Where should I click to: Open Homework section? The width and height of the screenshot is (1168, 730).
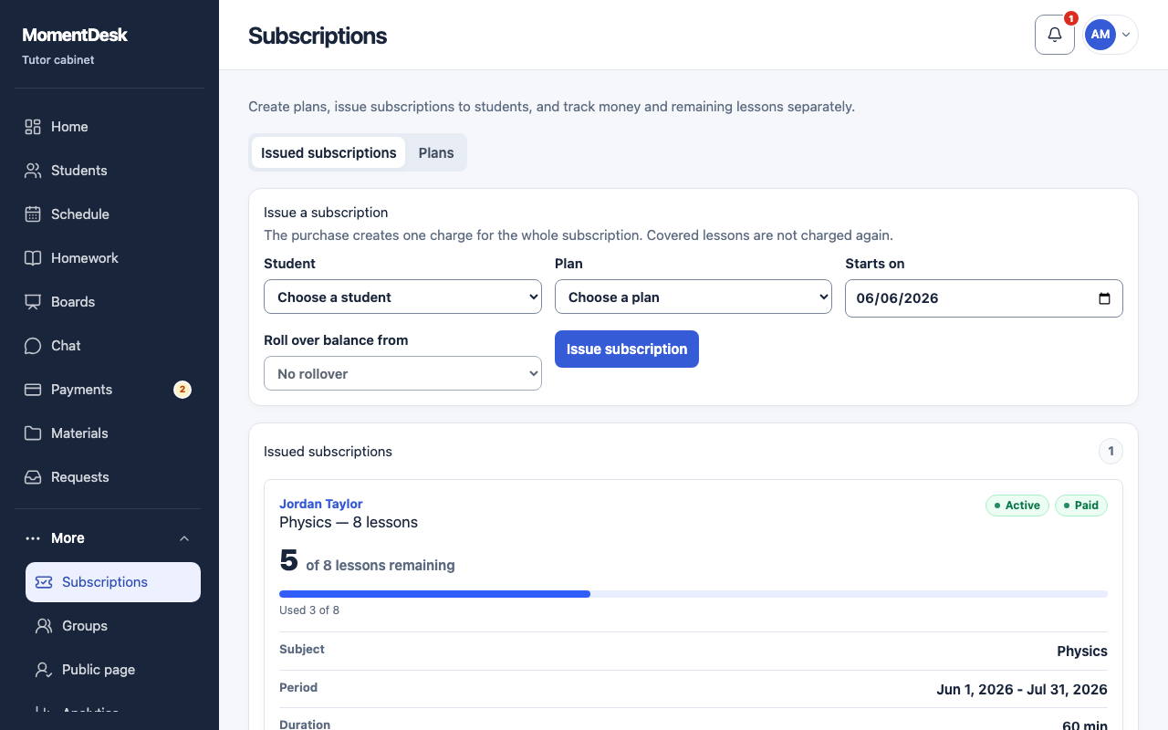(x=109, y=258)
